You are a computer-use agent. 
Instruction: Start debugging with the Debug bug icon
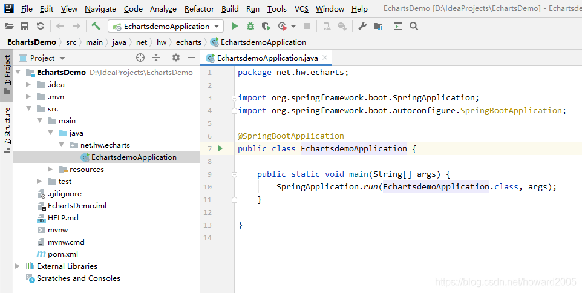(x=250, y=26)
